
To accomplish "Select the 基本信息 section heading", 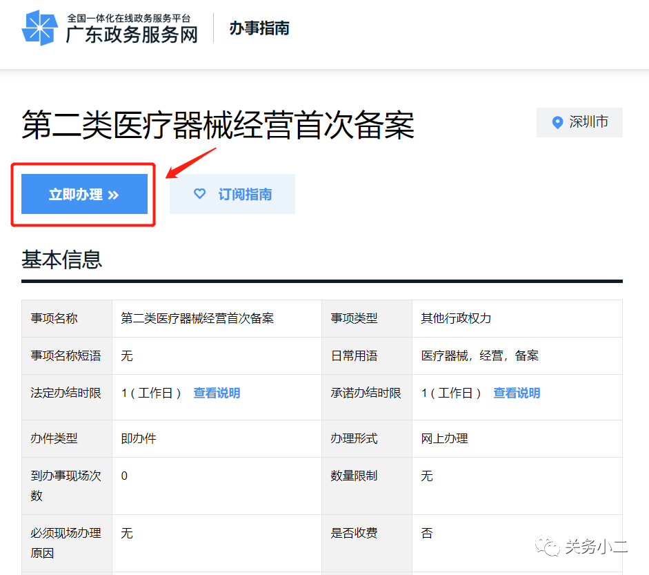I will pos(61,261).
